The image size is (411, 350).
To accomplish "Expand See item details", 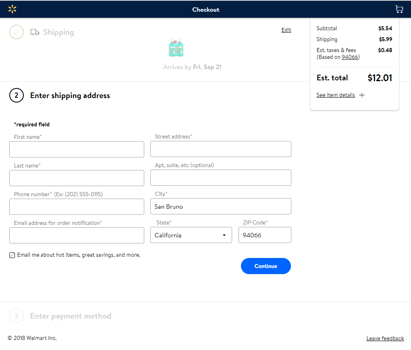I will [336, 95].
